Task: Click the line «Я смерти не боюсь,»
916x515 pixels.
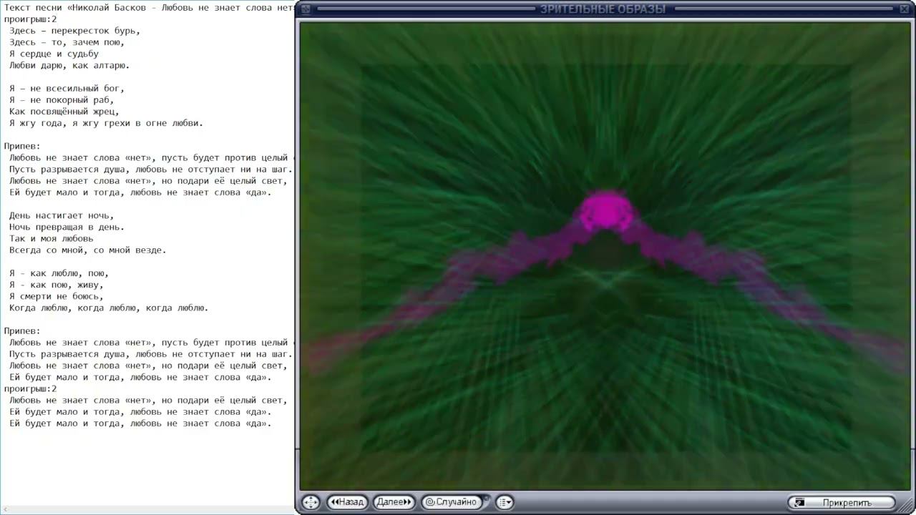Action: click(x=57, y=296)
